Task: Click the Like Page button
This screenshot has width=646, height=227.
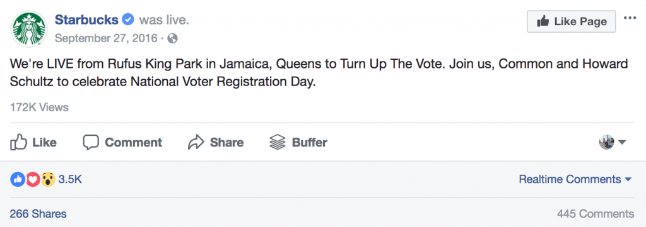Action: point(572,21)
